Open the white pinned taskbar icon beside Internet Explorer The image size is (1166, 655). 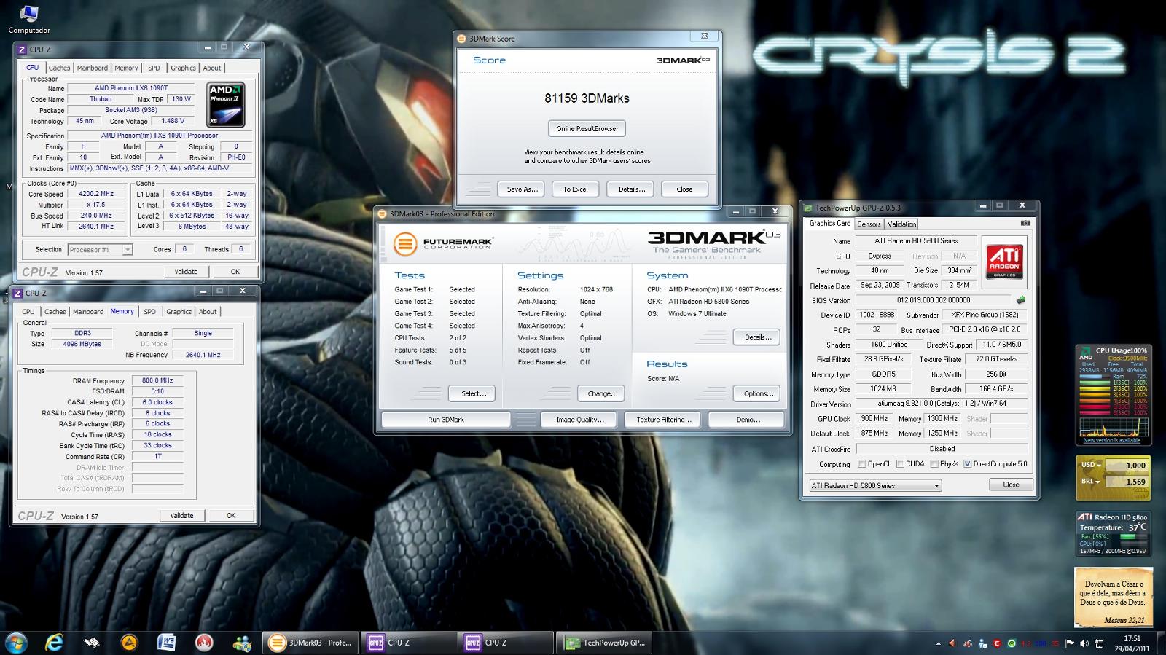pos(91,643)
